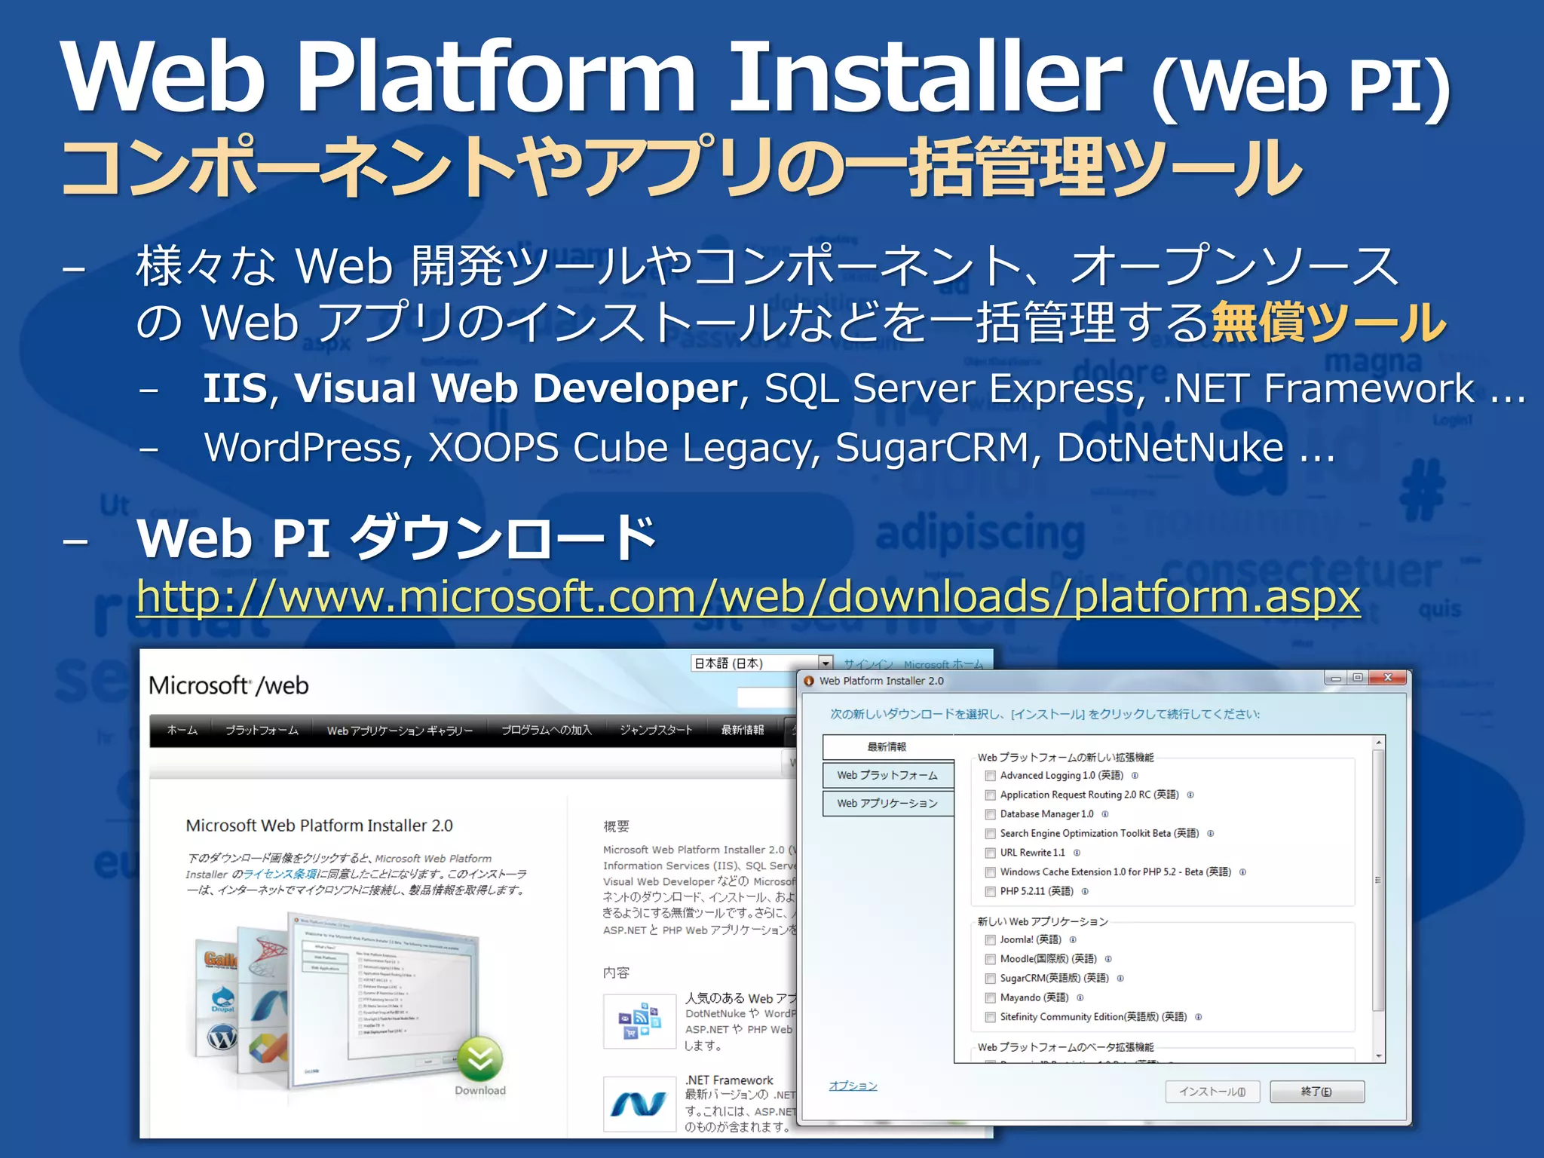Click info icon beside Mayando
1544x1158 pixels.
click(x=1080, y=997)
